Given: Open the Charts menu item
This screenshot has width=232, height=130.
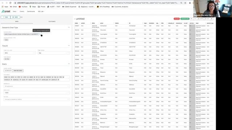Looking at the screenshot, I should [22, 11].
